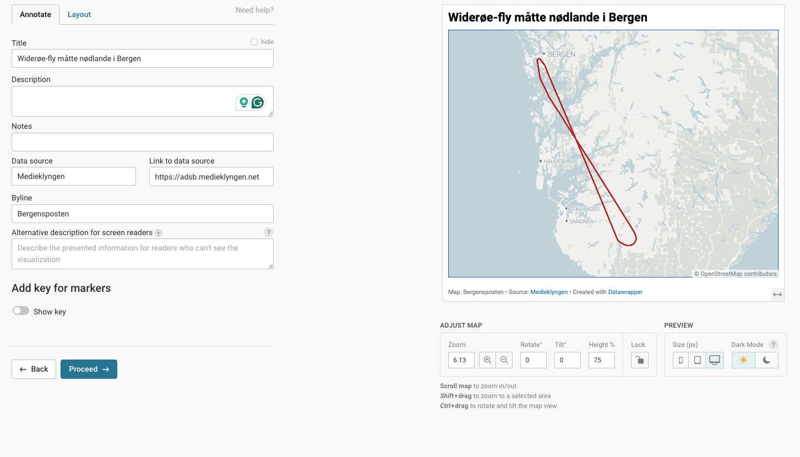This screenshot has height=457, width=800.
Task: Click the zoom out magnifier icon
Action: (504, 360)
